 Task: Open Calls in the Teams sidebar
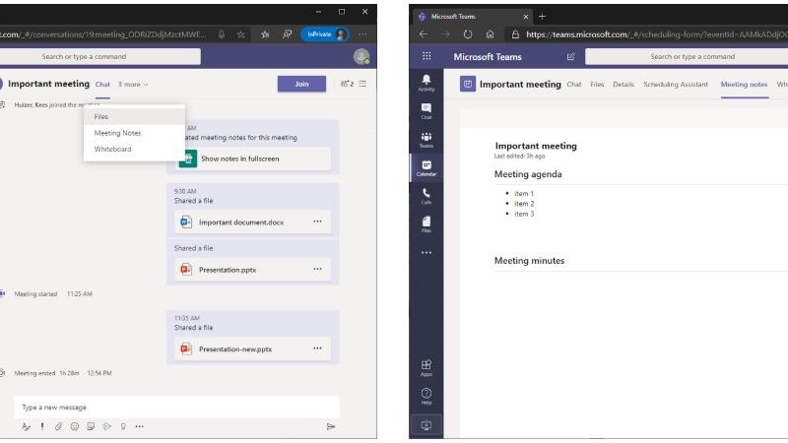[x=427, y=196]
